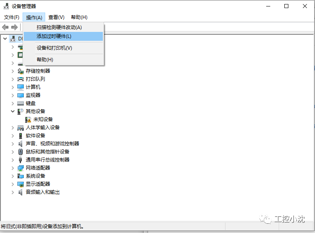Screen dimensions: 315x233
Task: Choose 设备和打印机(V) menu entry
Action: click(63, 48)
